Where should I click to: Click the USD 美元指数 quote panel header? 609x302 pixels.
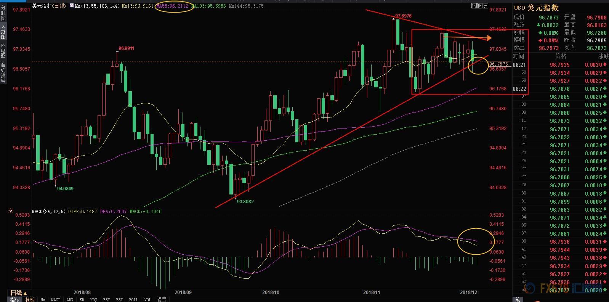point(536,8)
